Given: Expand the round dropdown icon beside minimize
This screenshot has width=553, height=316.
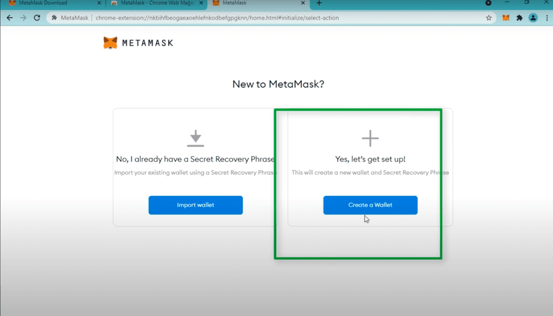Looking at the screenshot, I should pyautogui.click(x=488, y=3).
